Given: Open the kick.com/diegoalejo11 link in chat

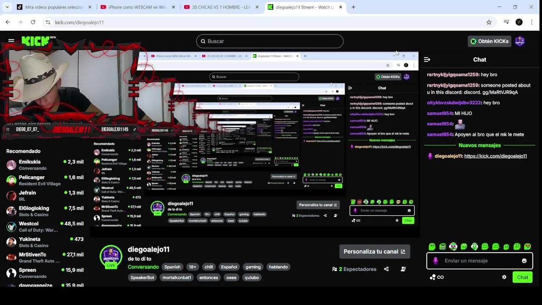Looking at the screenshot, I should [x=495, y=156].
